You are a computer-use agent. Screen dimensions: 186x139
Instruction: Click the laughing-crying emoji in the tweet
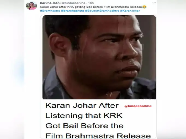point(144,7)
